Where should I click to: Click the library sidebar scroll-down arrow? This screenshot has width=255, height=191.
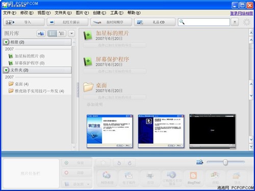(x=74, y=147)
